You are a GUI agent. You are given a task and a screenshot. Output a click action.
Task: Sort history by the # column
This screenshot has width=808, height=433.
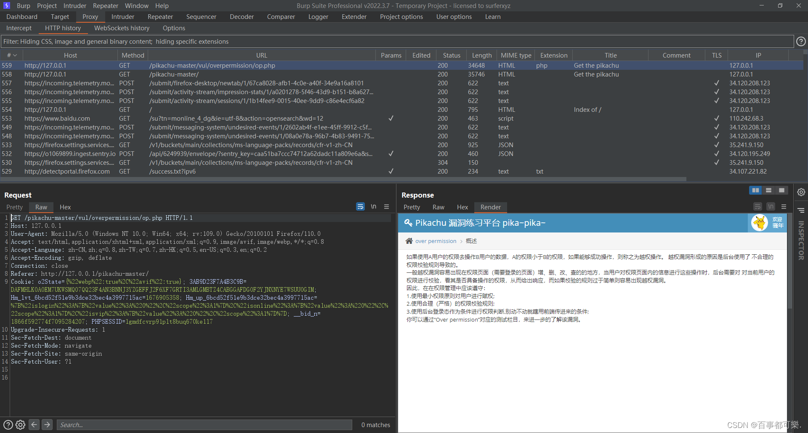coord(12,55)
